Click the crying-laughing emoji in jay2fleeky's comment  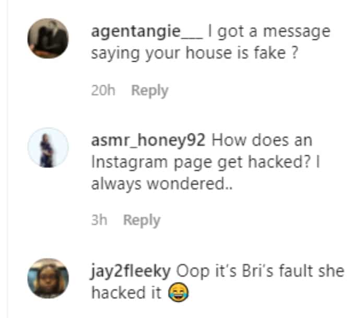[x=178, y=292]
